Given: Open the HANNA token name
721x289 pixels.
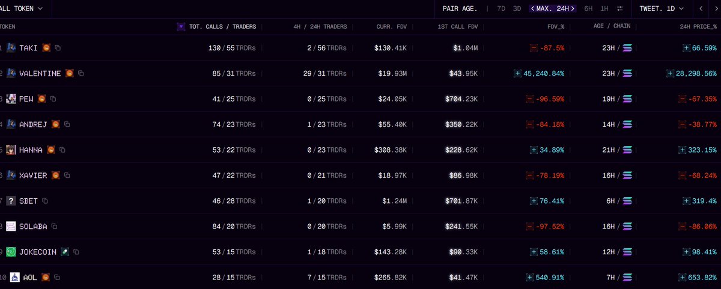Looking at the screenshot, I should [31, 150].
